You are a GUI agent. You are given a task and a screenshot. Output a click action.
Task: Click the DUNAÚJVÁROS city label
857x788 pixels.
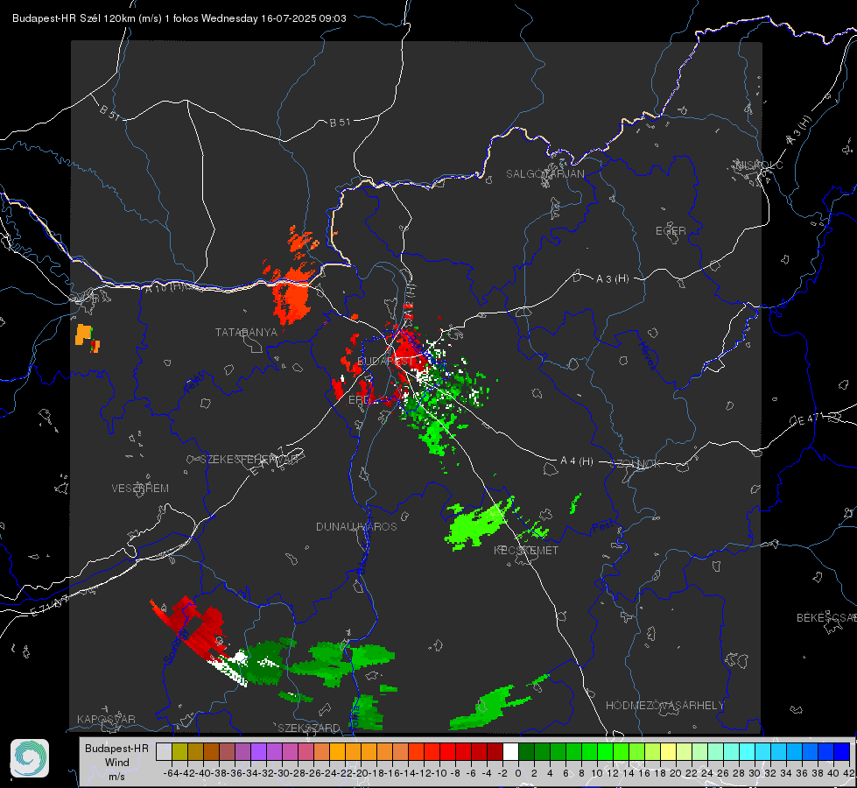pyautogui.click(x=356, y=526)
